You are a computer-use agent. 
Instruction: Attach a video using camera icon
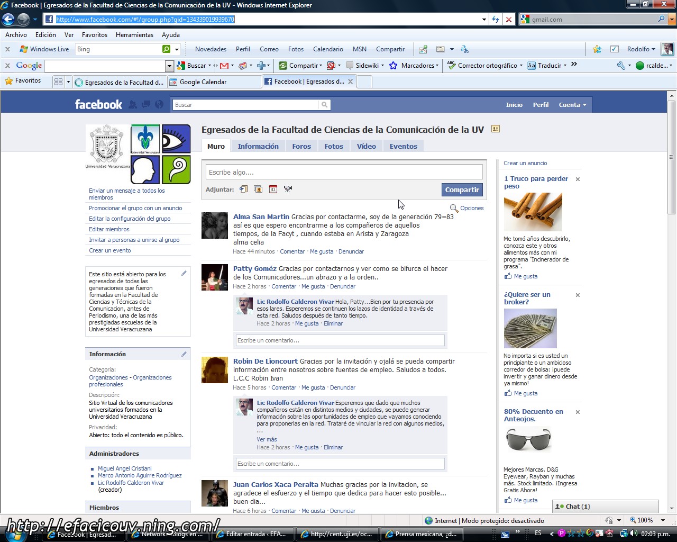click(x=288, y=189)
